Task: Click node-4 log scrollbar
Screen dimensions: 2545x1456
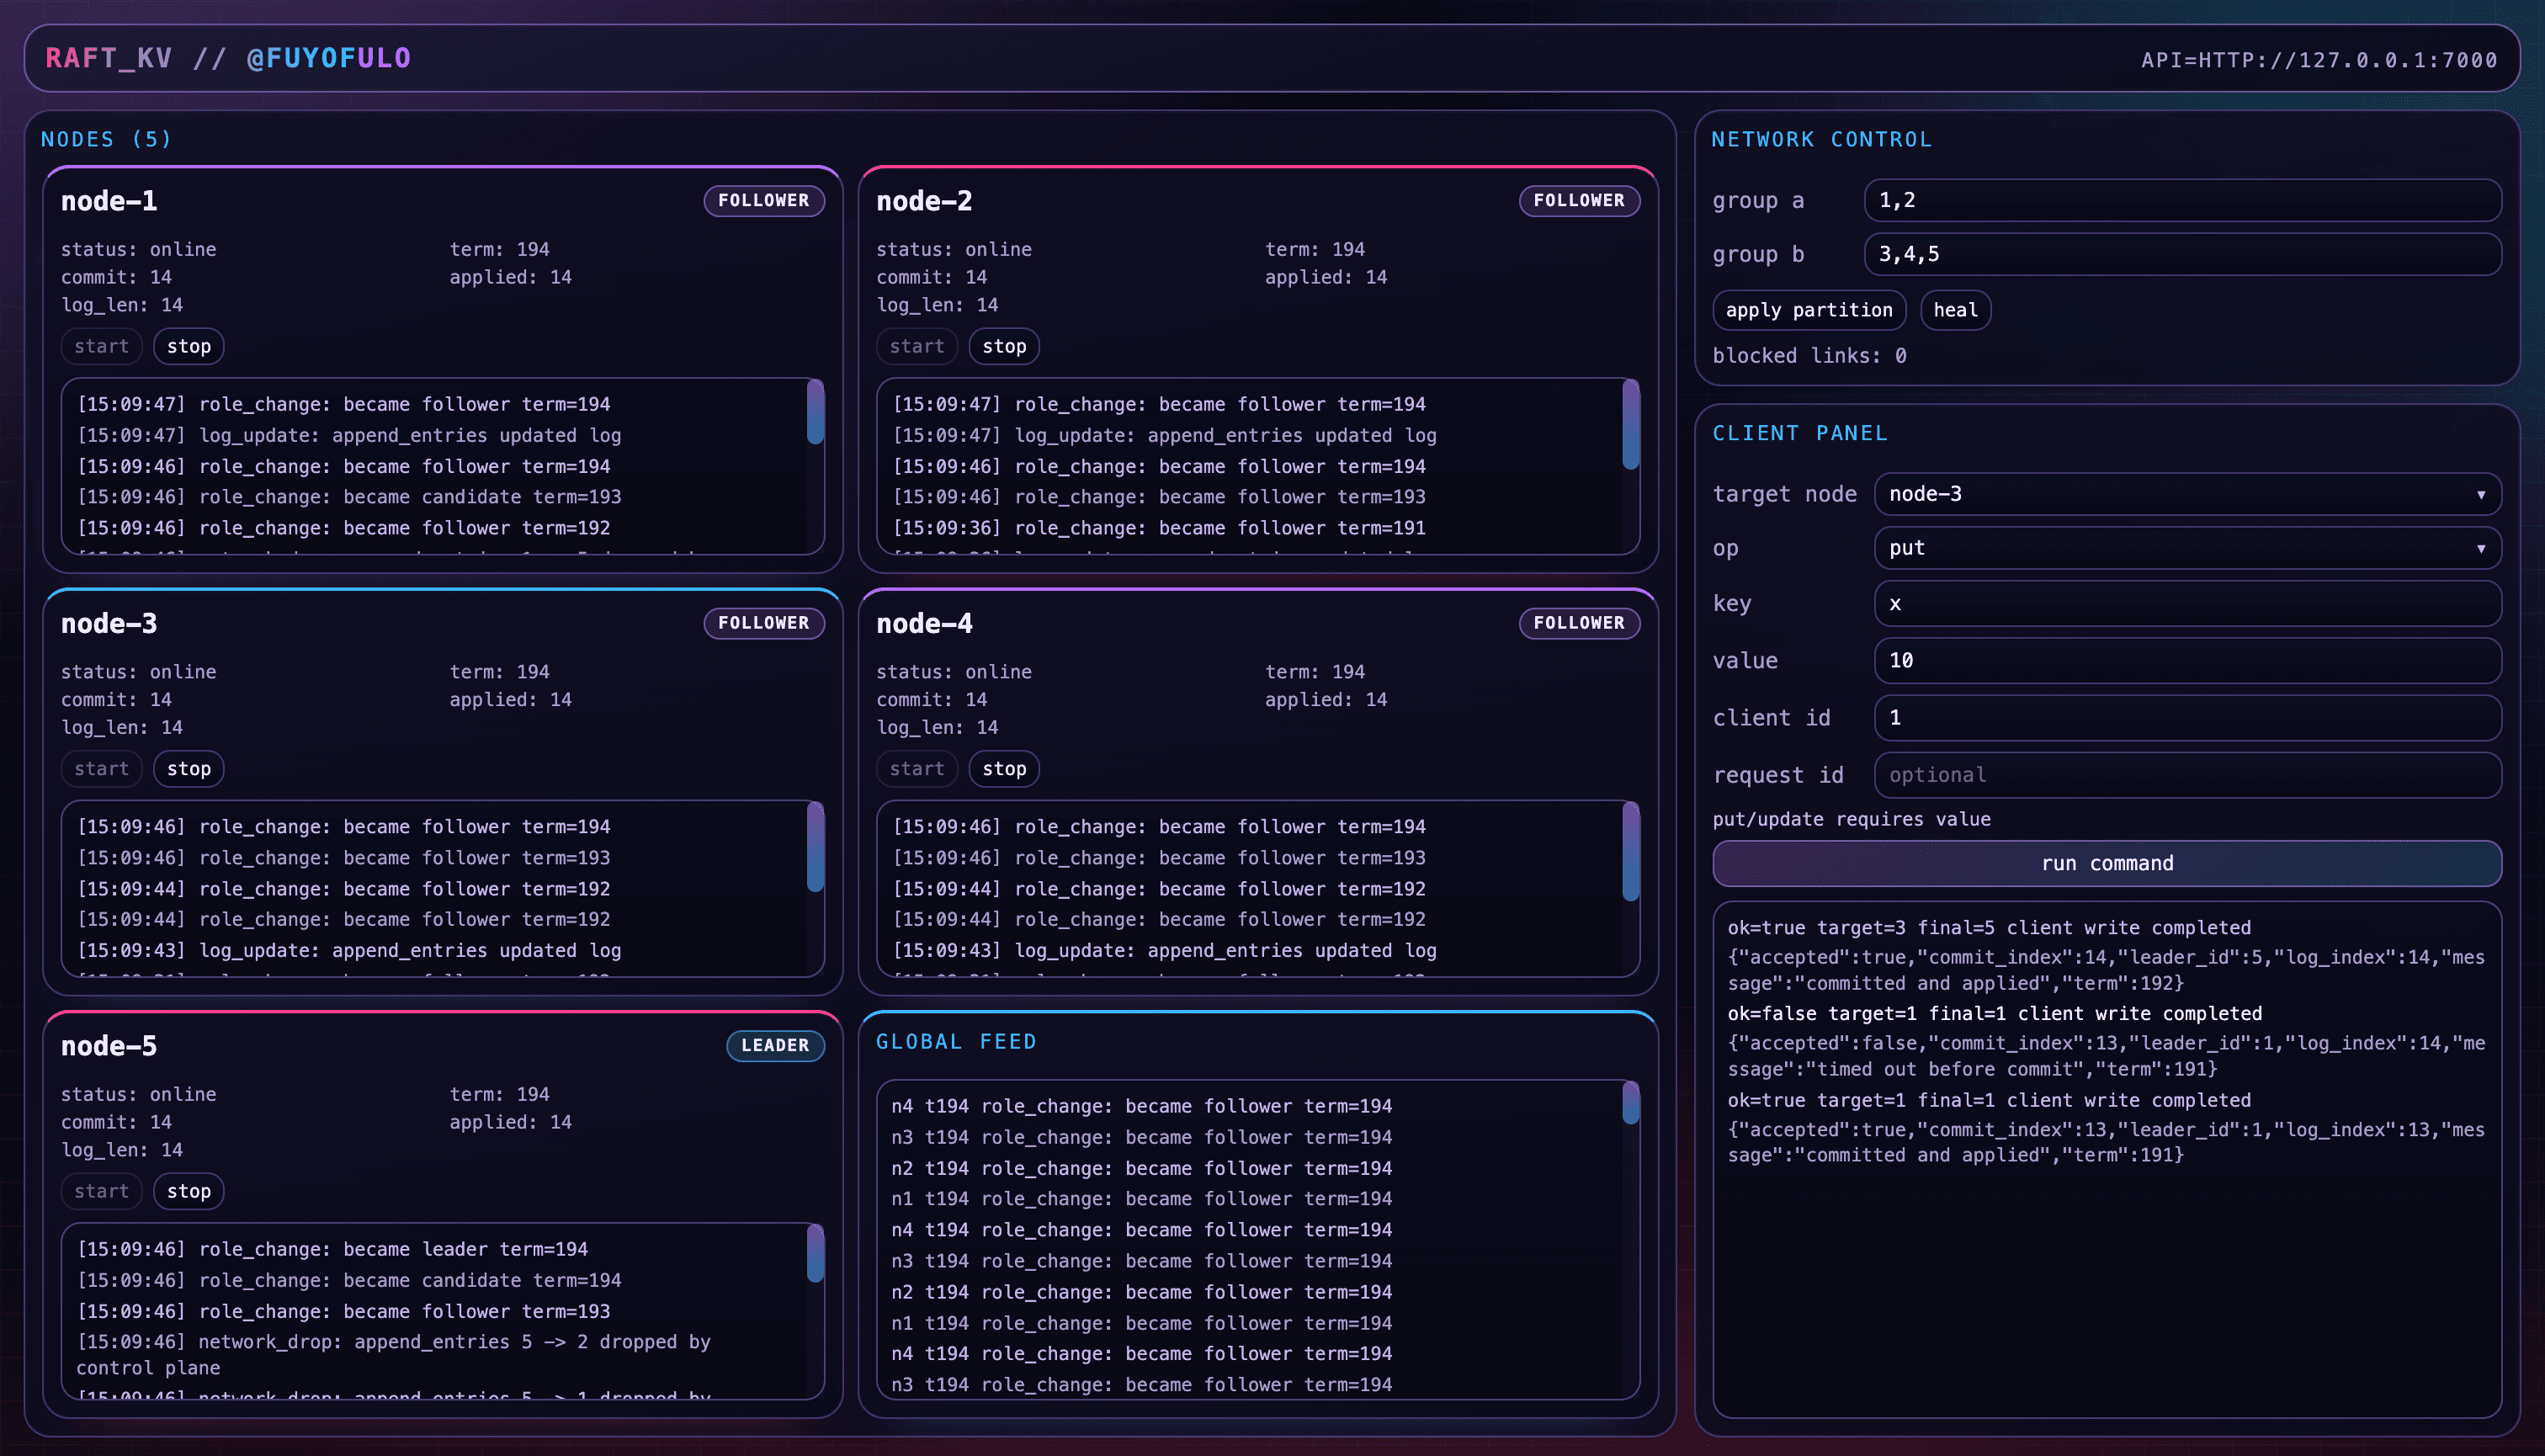Action: click(x=1631, y=851)
